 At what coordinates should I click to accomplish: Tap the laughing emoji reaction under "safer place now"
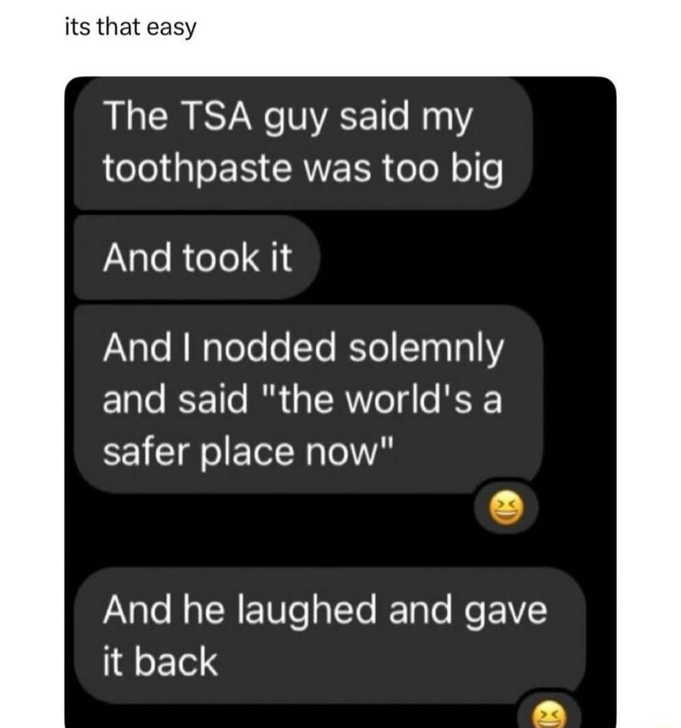pyautogui.click(x=506, y=507)
